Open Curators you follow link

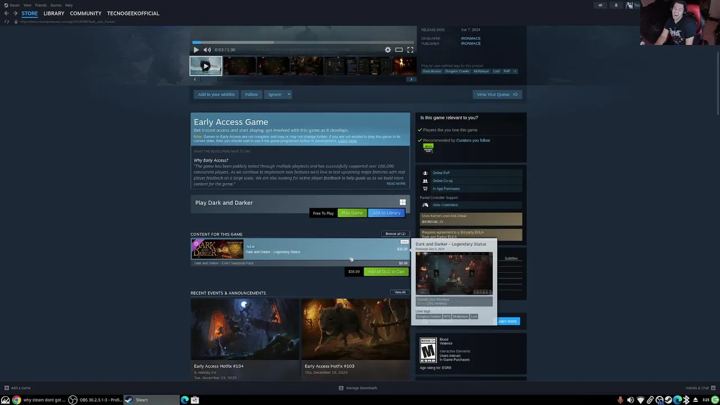(x=473, y=141)
